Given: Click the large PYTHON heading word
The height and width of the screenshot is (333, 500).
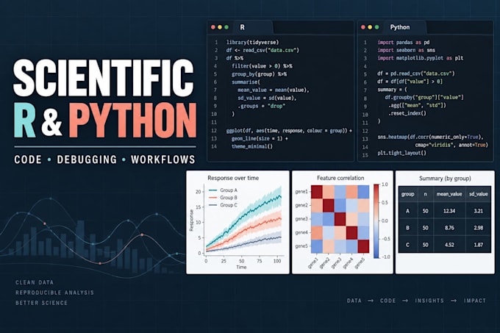Looking at the screenshot, I should 133,121.
